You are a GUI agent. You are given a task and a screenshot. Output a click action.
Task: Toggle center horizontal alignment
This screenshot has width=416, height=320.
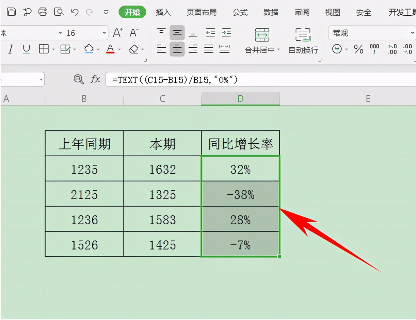[x=177, y=49]
